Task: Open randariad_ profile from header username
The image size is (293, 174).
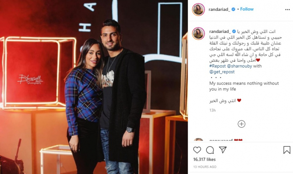Action: click(219, 9)
